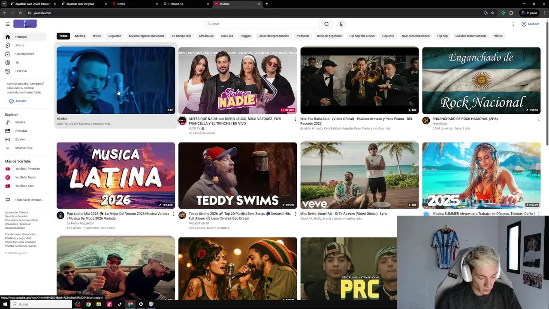Click the search magnifier button
This screenshot has width=549, height=309.
[x=326, y=24]
